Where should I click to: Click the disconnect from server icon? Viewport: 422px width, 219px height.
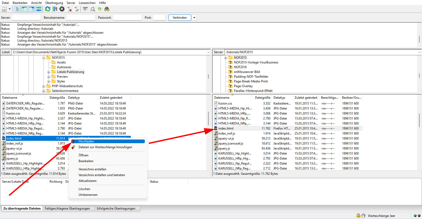point(69,9)
